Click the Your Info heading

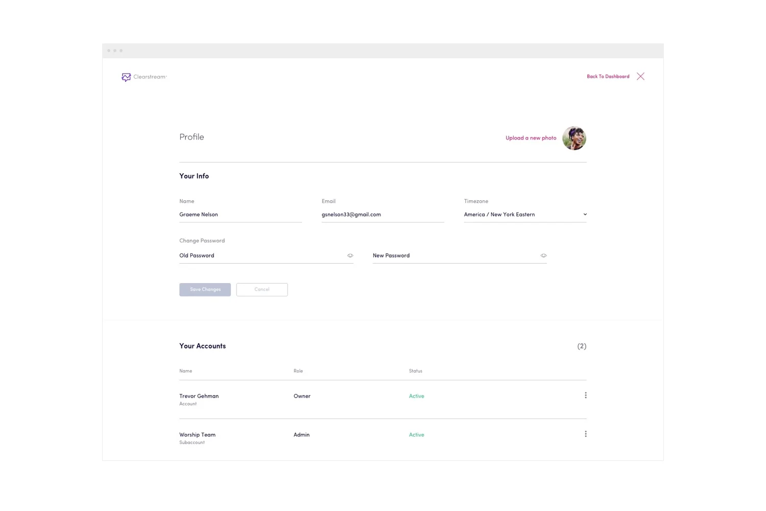(x=194, y=176)
